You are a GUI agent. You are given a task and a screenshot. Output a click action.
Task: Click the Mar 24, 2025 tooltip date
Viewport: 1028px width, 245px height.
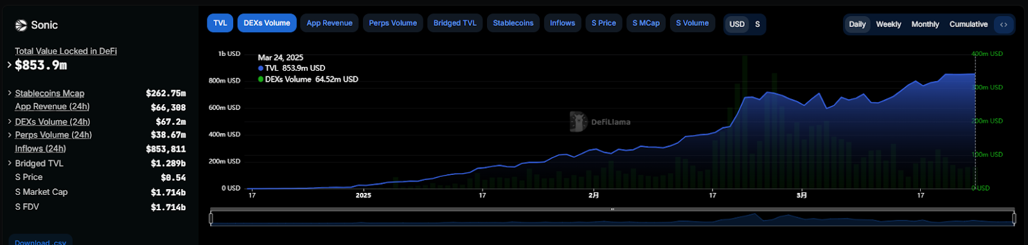pos(281,57)
